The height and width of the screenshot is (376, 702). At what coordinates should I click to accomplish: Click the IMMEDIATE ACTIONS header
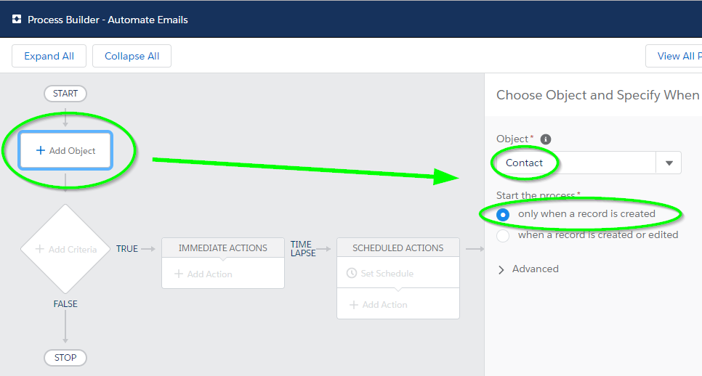pyautogui.click(x=223, y=248)
